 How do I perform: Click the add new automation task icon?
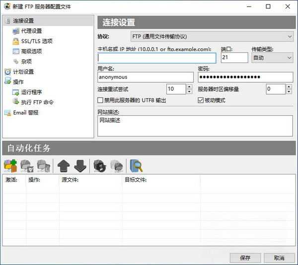tap(10, 166)
